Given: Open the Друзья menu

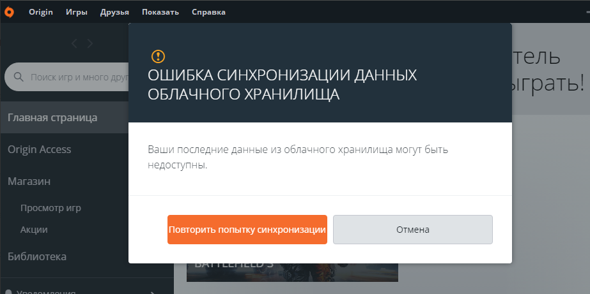Looking at the screenshot, I should click(114, 12).
